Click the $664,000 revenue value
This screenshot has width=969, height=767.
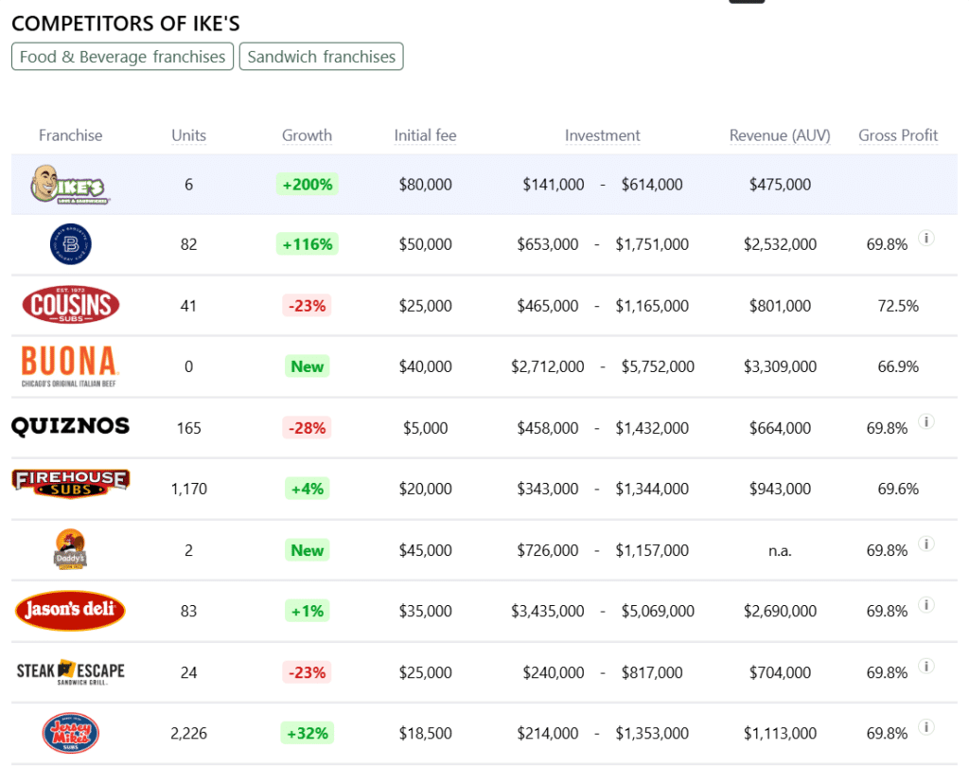point(780,428)
